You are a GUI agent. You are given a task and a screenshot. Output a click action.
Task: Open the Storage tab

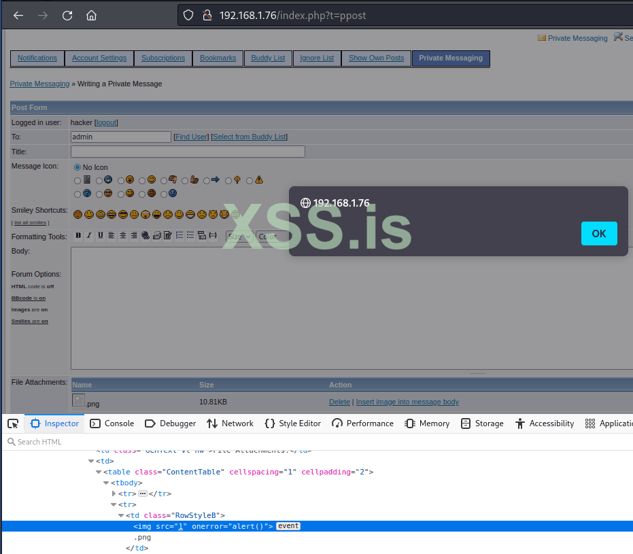[x=483, y=423]
